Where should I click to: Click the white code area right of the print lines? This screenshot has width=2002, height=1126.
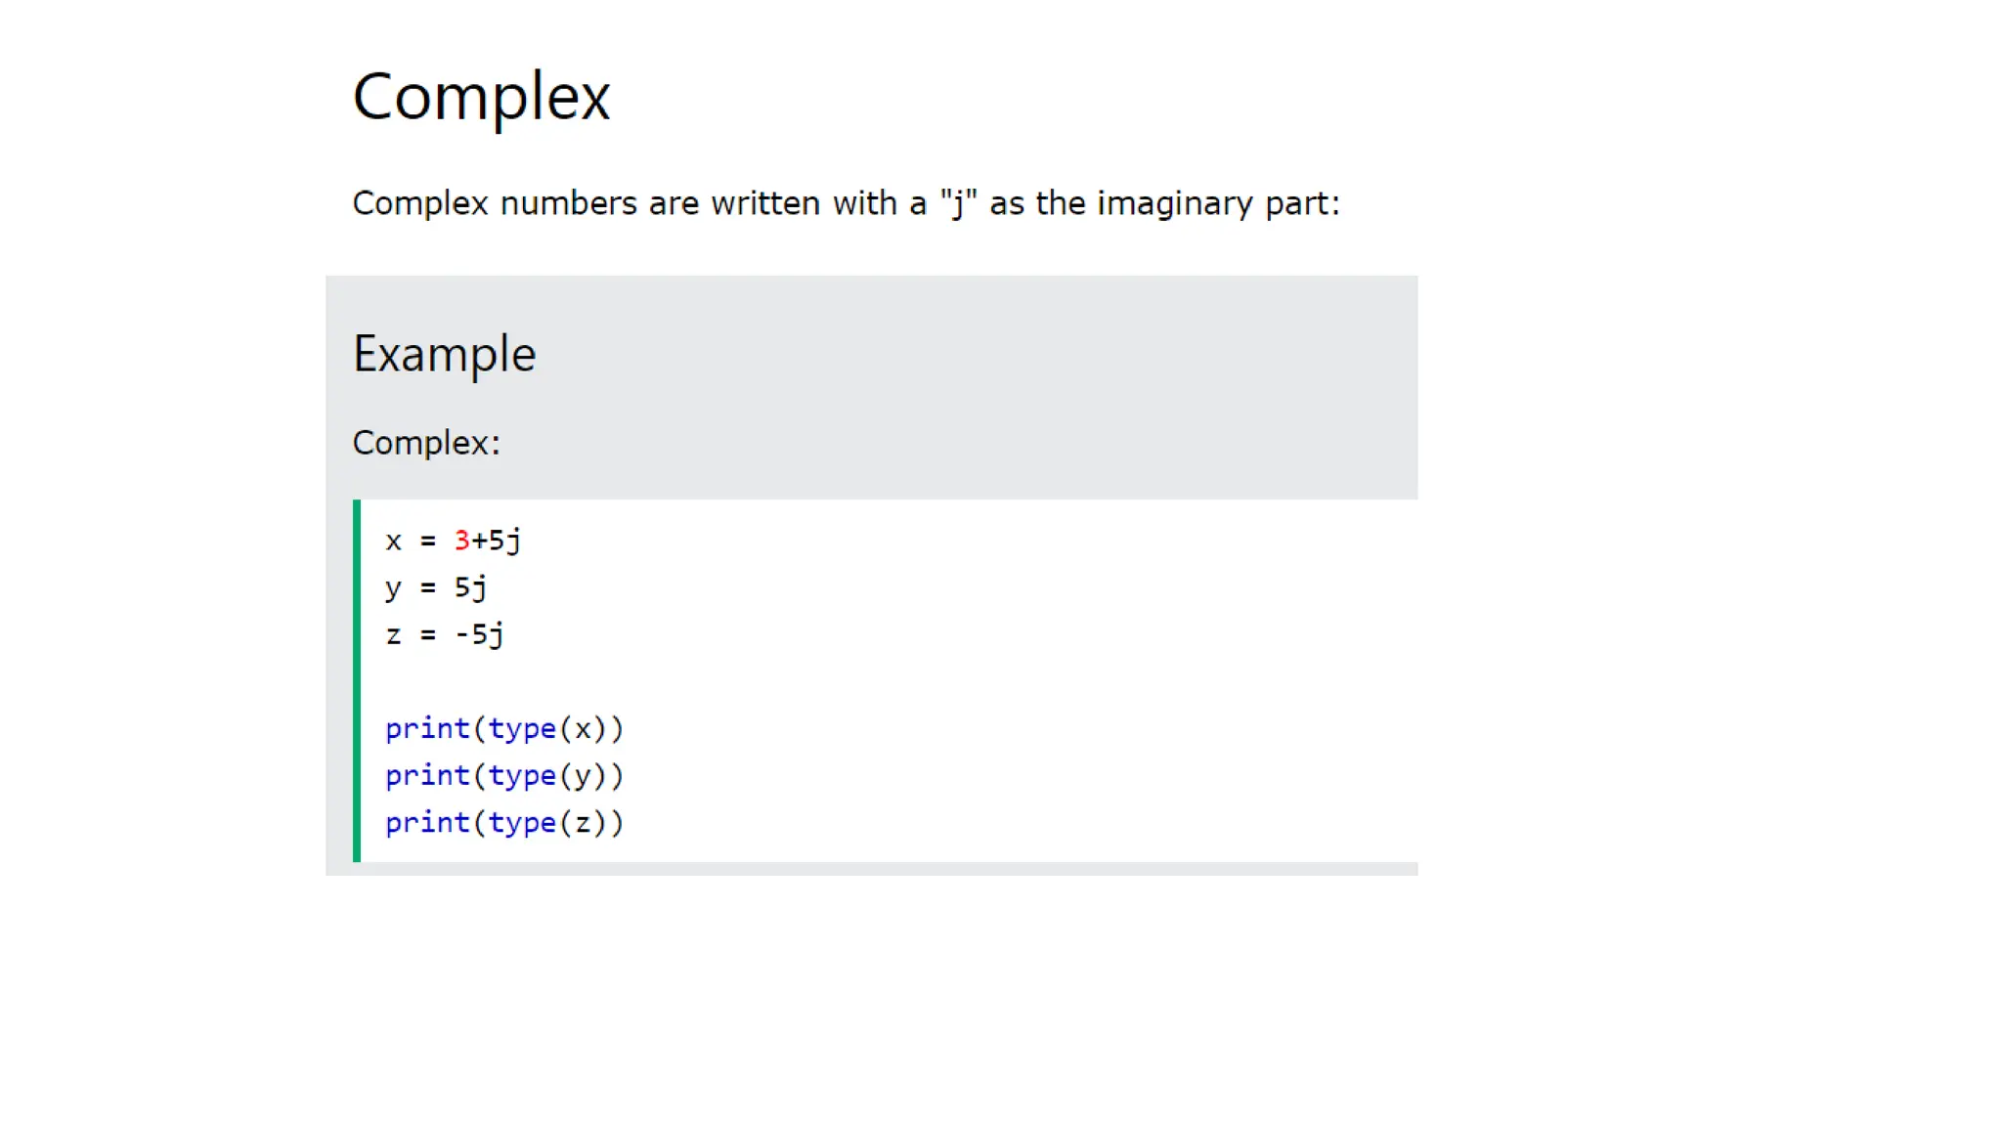(x=1017, y=775)
